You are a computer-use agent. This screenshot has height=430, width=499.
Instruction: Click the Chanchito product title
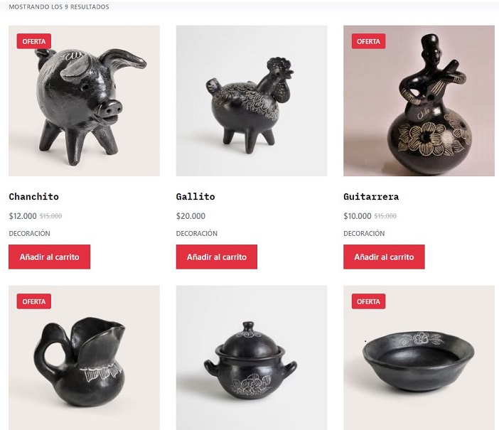pyautogui.click(x=33, y=197)
